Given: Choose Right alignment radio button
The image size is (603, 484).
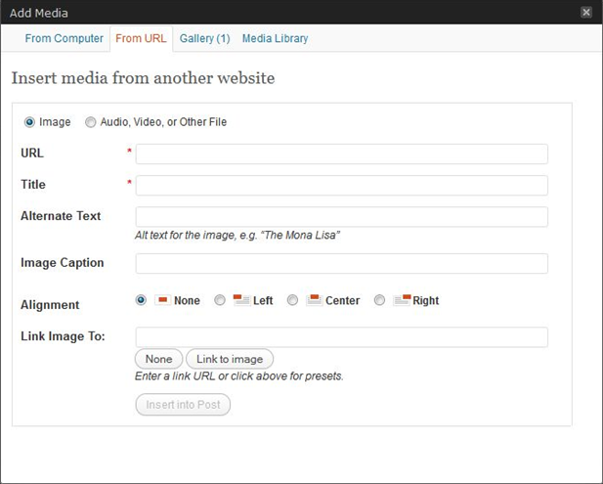Looking at the screenshot, I should [379, 300].
